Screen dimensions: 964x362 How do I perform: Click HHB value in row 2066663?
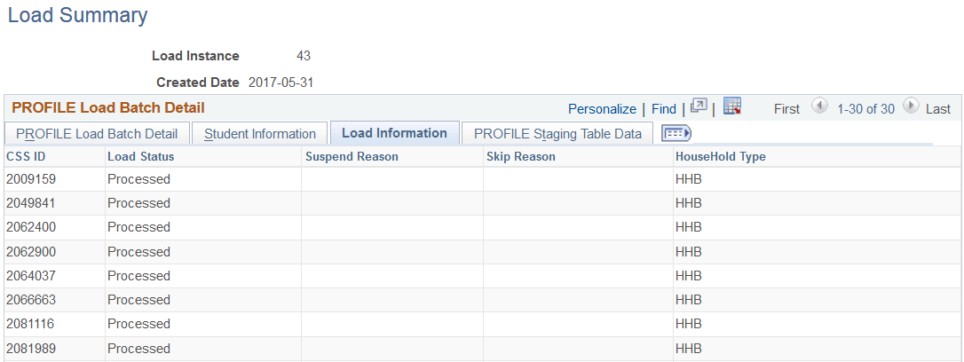689,300
